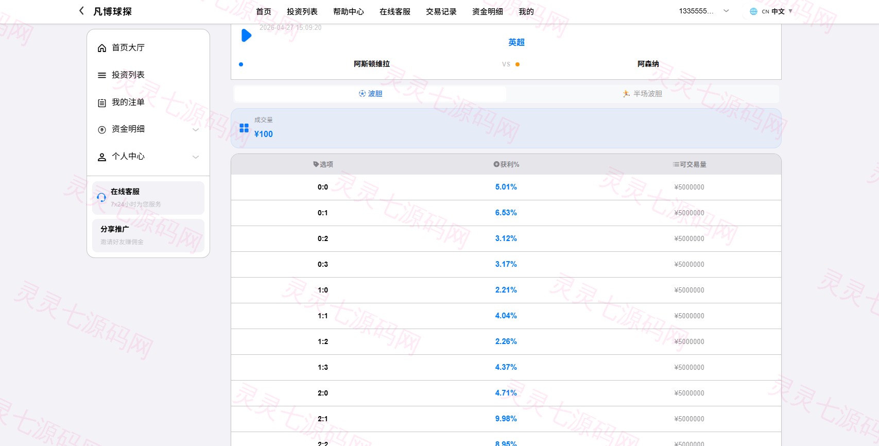Open 我的 in top navigation

pos(526,11)
